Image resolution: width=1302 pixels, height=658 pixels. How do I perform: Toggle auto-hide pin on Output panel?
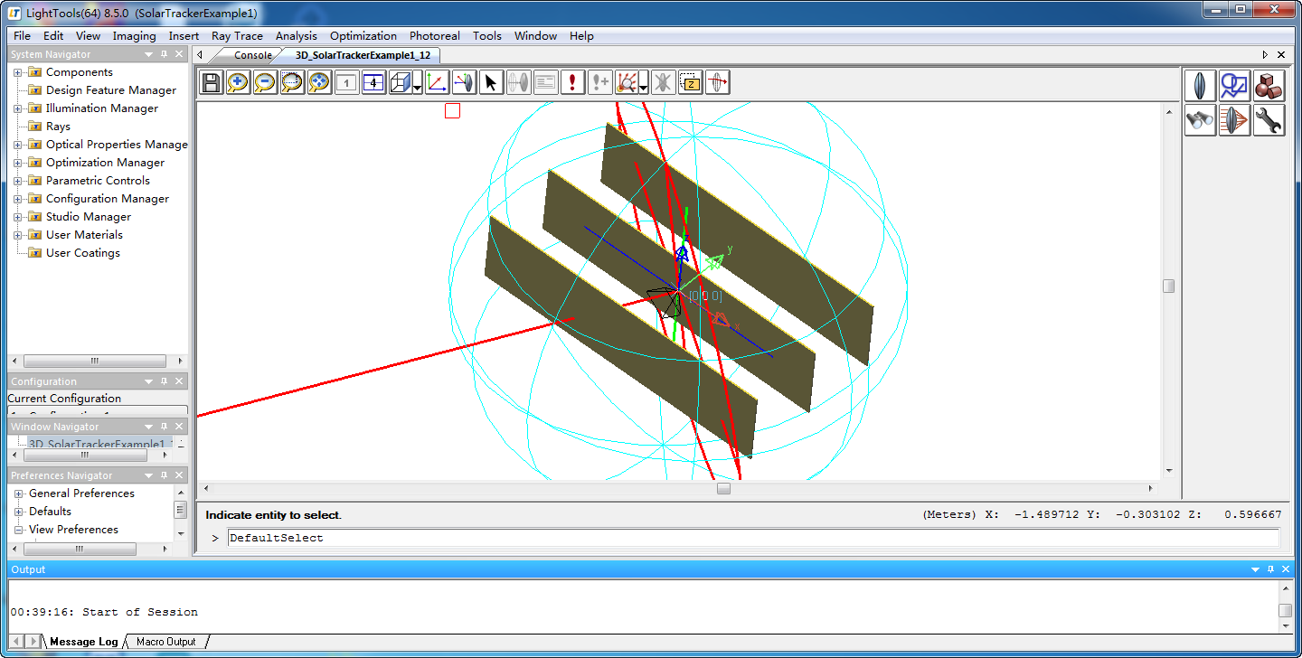pyautogui.click(x=1270, y=569)
